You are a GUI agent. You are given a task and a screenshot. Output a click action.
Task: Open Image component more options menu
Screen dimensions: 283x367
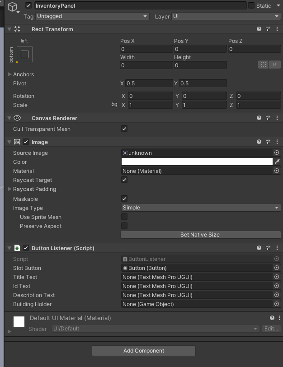(277, 142)
